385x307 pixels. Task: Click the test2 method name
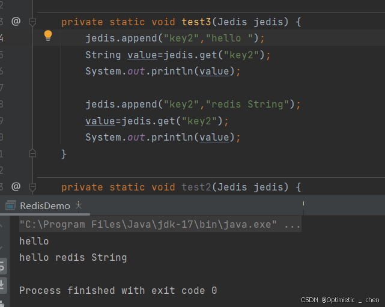196,187
